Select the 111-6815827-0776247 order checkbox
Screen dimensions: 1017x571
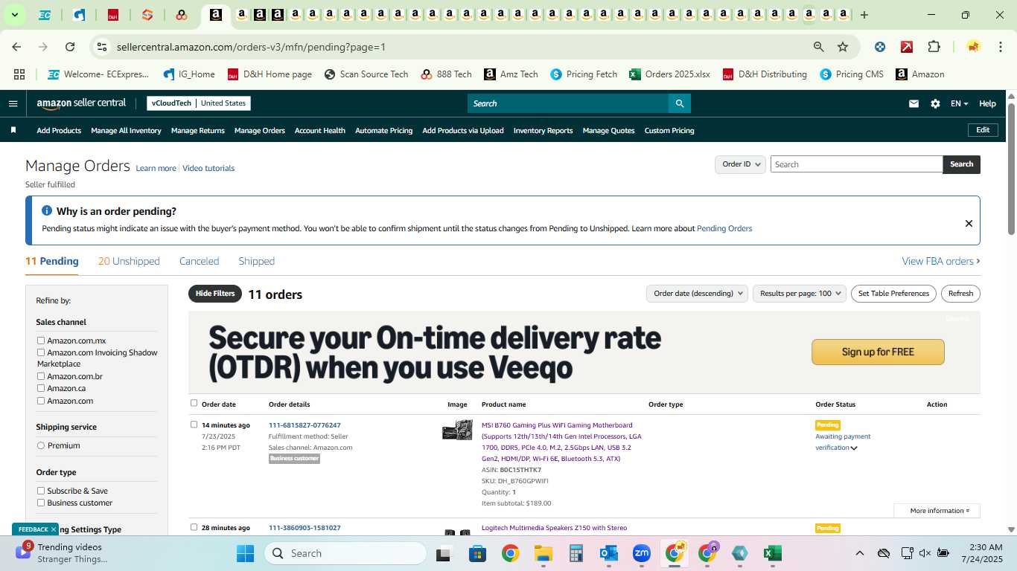point(194,425)
